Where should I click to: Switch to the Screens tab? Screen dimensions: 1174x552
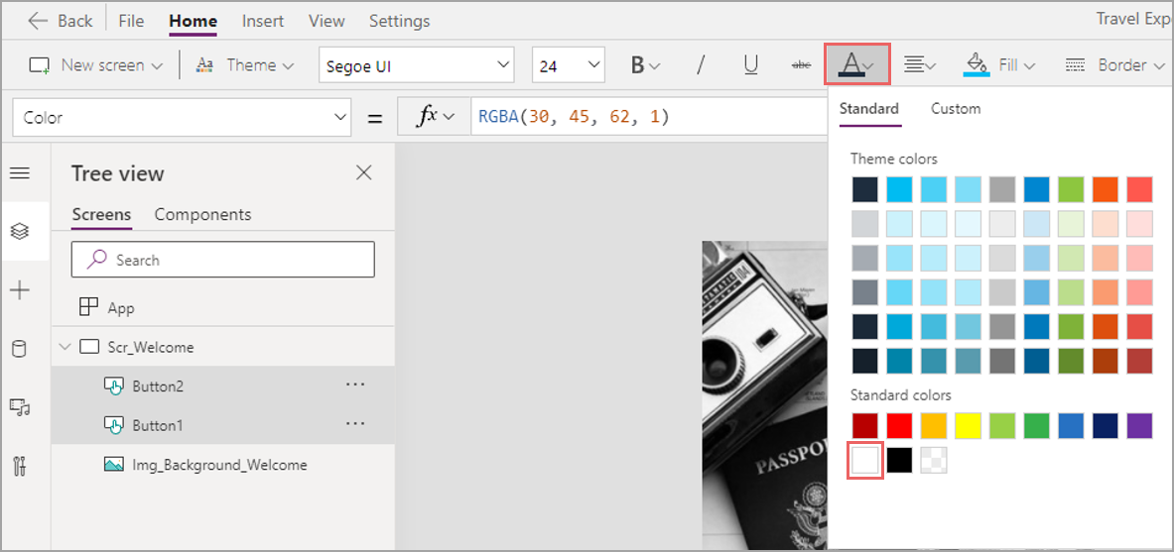click(102, 215)
